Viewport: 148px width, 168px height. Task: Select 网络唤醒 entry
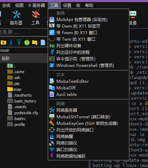click(89, 137)
